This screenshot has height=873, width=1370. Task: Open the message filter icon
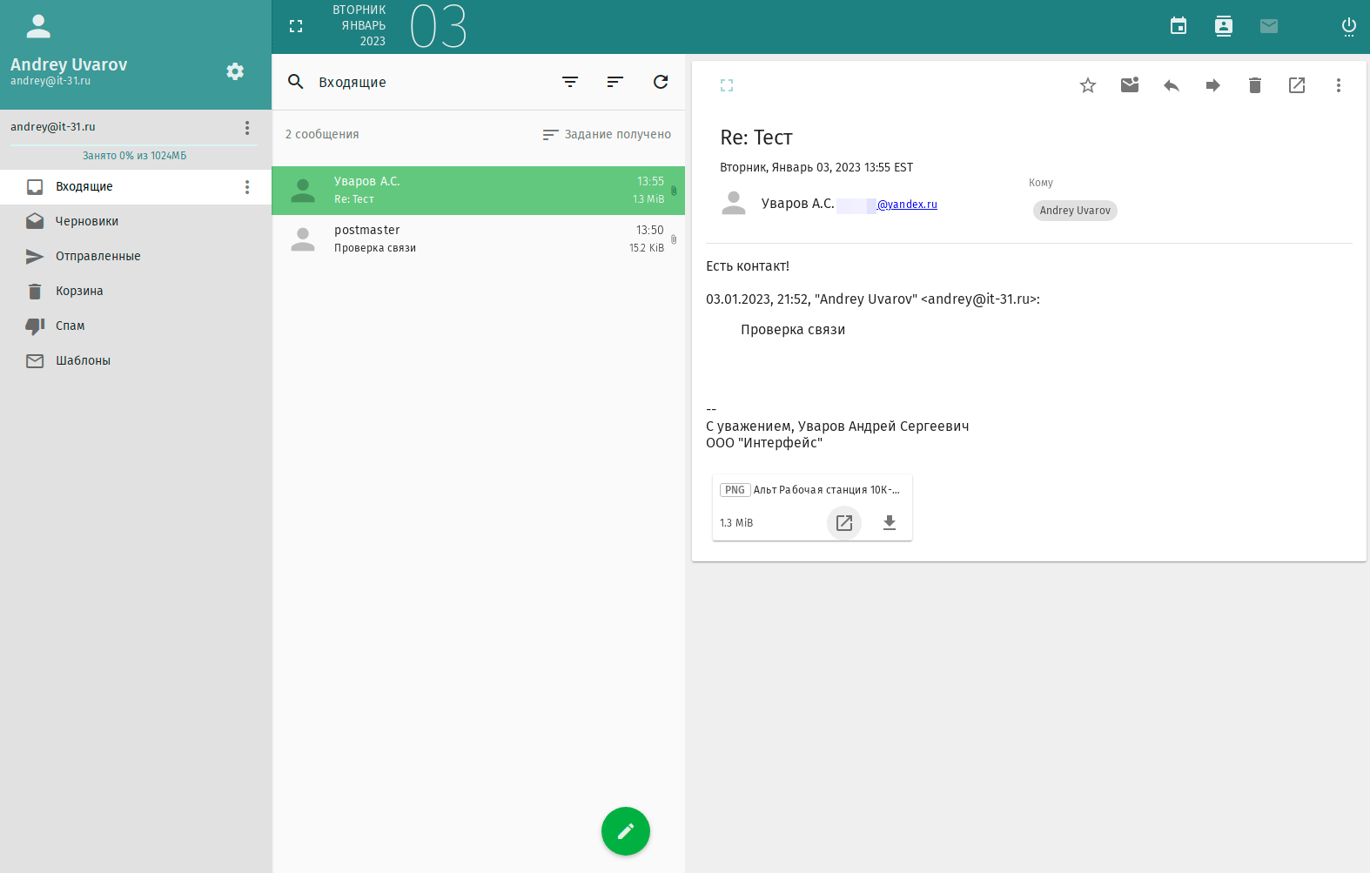pyautogui.click(x=570, y=82)
